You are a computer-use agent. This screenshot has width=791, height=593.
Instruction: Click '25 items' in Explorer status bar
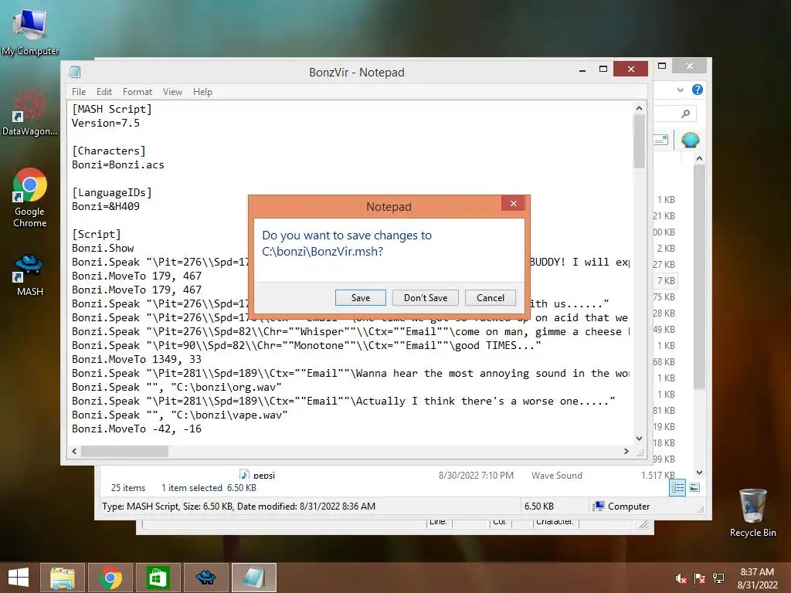pos(128,488)
